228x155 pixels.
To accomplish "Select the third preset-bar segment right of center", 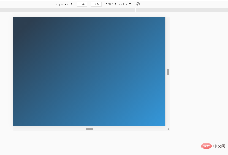I will pyautogui.click(x=163, y=10).
